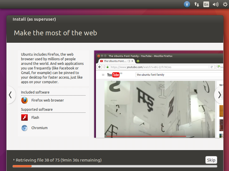
Task: Click the 'Firefox web browser' label
Action: click(48, 100)
